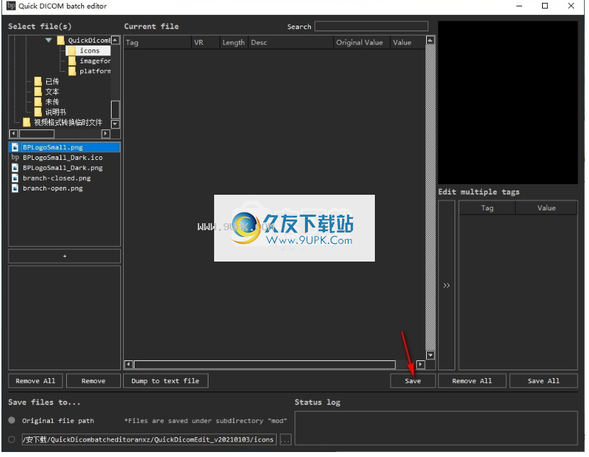Click the Status log text area
The image size is (589, 457).
tap(436, 428)
